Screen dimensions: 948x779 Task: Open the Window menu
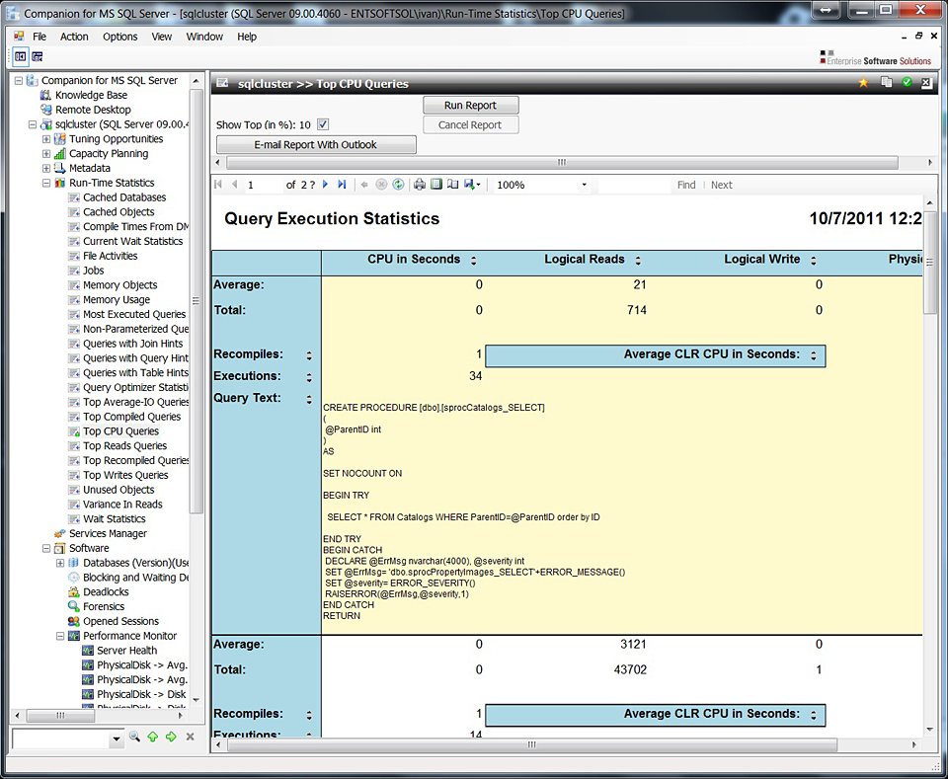point(204,37)
